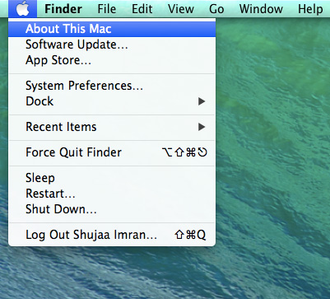This screenshot has height=299, width=330.
Task: Open the File menu
Action: (x=107, y=9)
